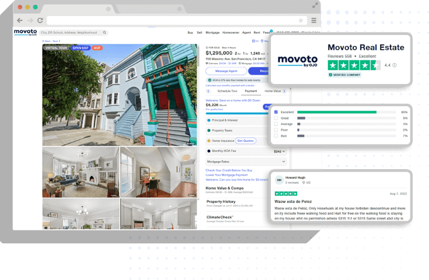Open Check Your Credit Before You Buy link
Image resolution: width=429 pixels, height=280 pixels.
click(229, 170)
